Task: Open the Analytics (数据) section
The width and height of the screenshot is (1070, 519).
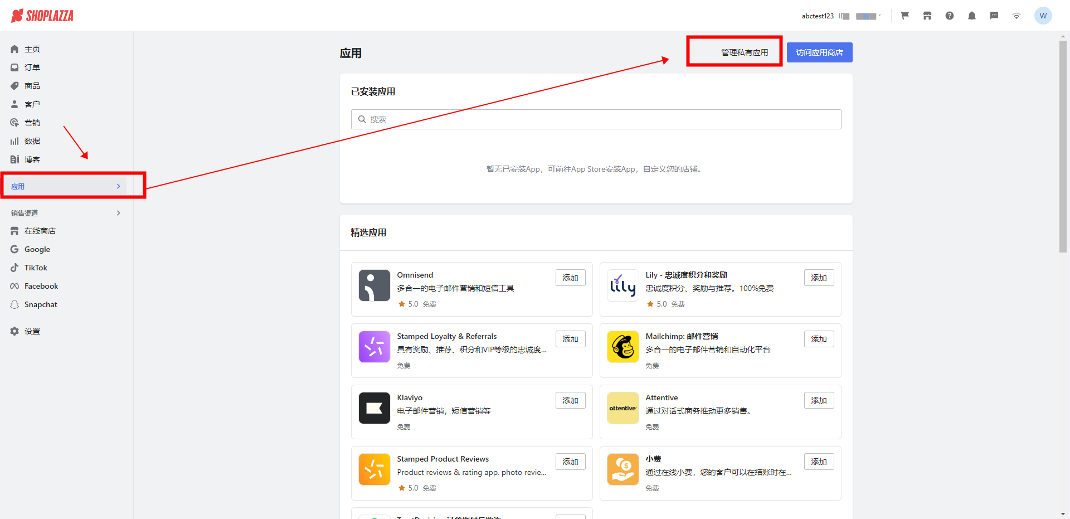Action: click(14, 140)
